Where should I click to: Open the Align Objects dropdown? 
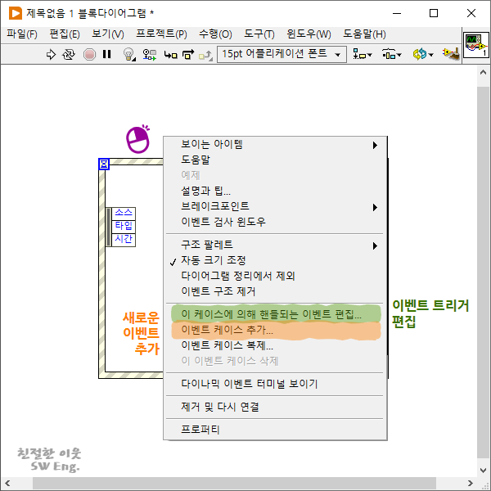363,55
